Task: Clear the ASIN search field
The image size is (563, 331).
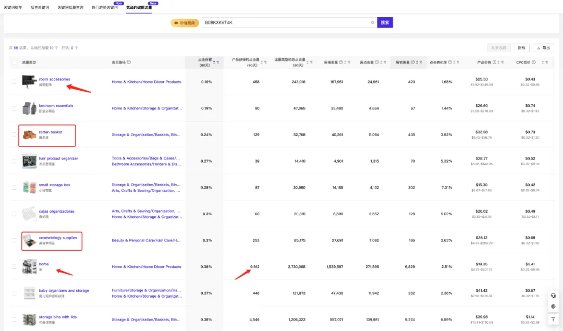Action: (372, 22)
